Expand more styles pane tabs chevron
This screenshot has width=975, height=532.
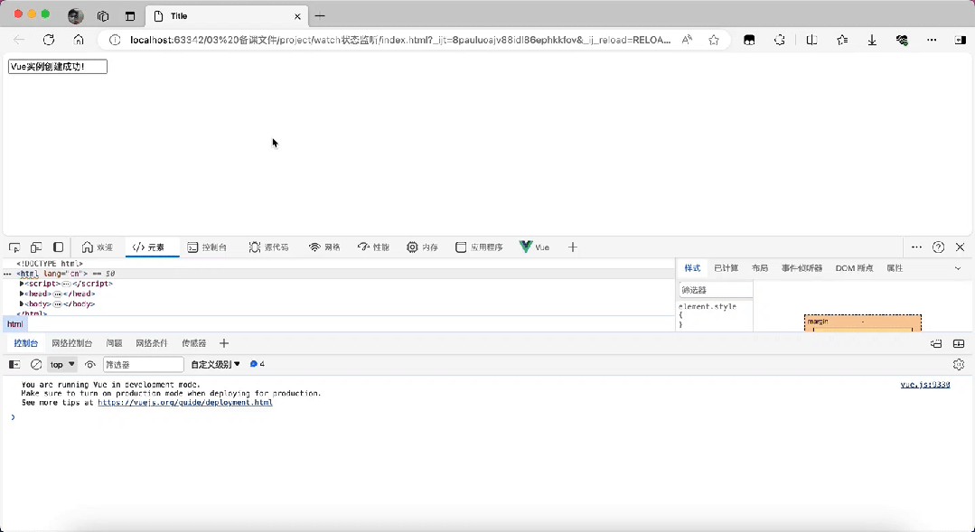pyautogui.click(x=958, y=268)
